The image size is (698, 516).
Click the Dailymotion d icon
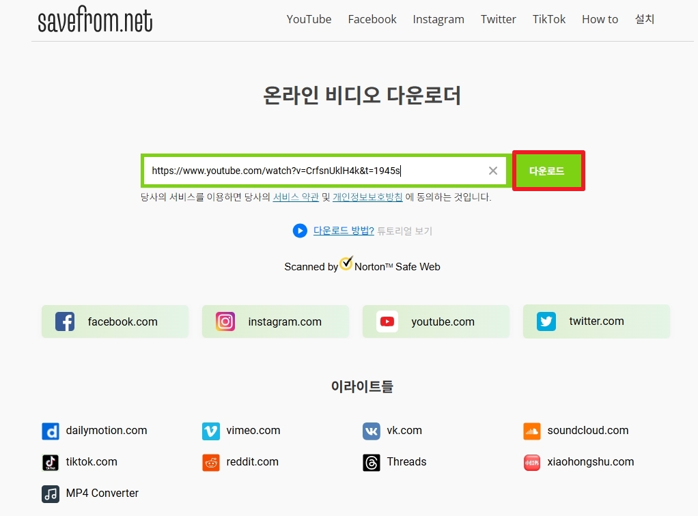tap(51, 431)
